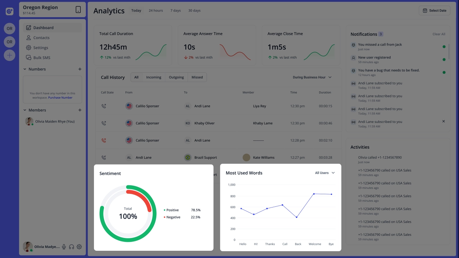Collapse the Members section chevron

pyautogui.click(x=25, y=110)
